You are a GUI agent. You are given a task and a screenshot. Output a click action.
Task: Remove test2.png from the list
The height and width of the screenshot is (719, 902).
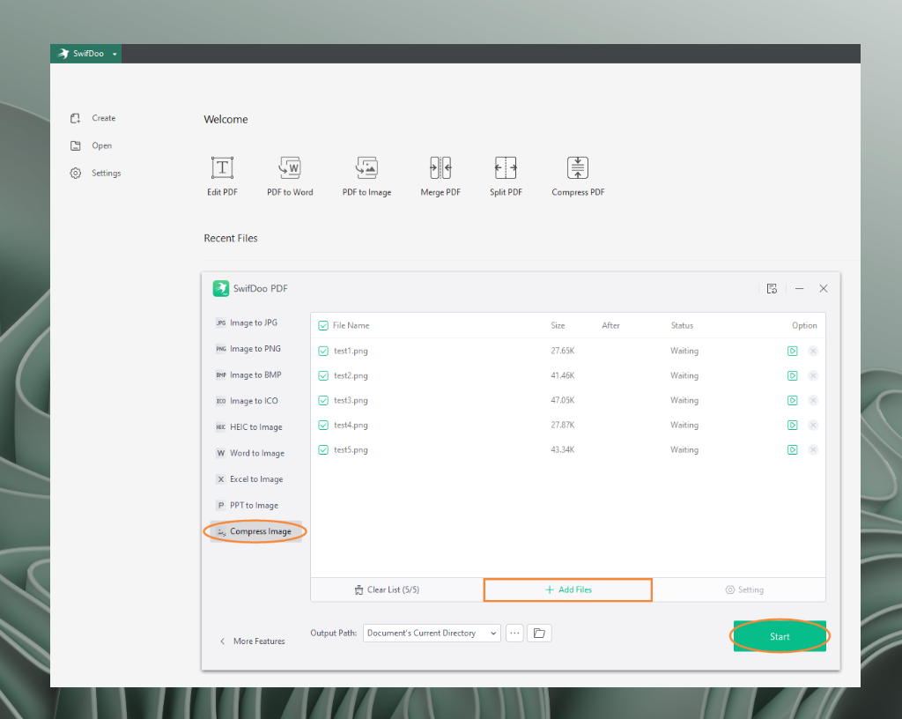(813, 375)
